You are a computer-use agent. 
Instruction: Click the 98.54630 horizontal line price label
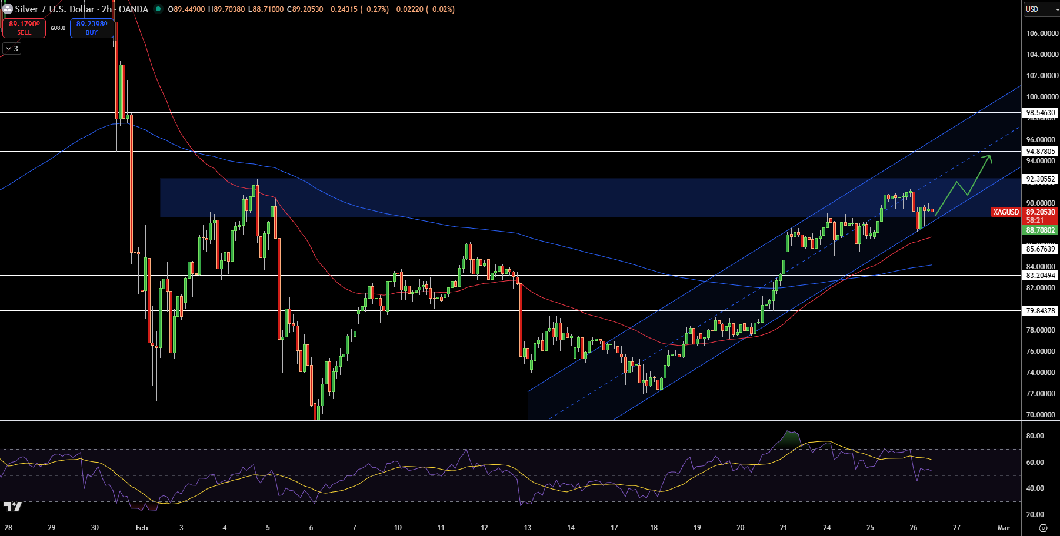pyautogui.click(x=1041, y=112)
